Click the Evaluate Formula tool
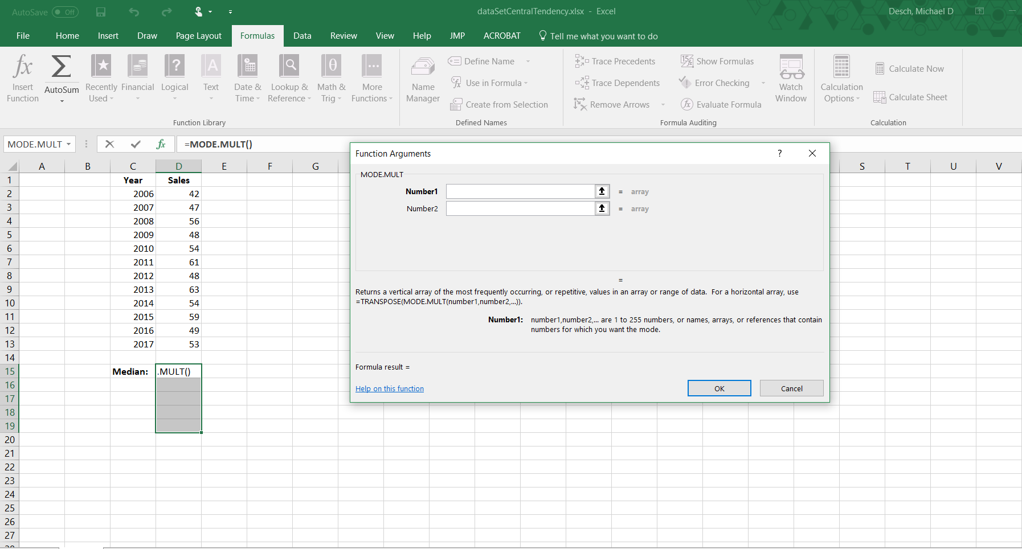This screenshot has width=1022, height=549. click(722, 105)
